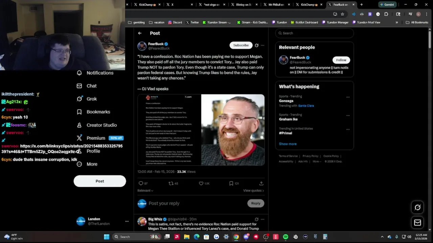Viewport: 433px width, 243px height.
Task: Open View quotes link
Action: tap(253, 191)
